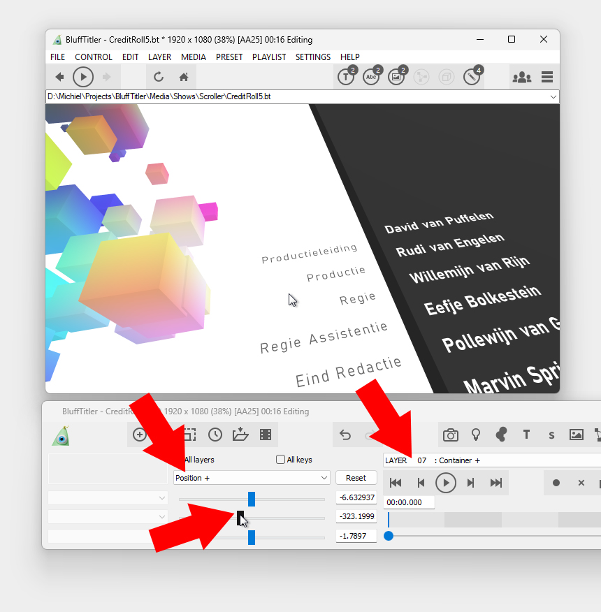Image resolution: width=601 pixels, height=612 pixels.
Task: Step to the previous key
Action: point(421,483)
